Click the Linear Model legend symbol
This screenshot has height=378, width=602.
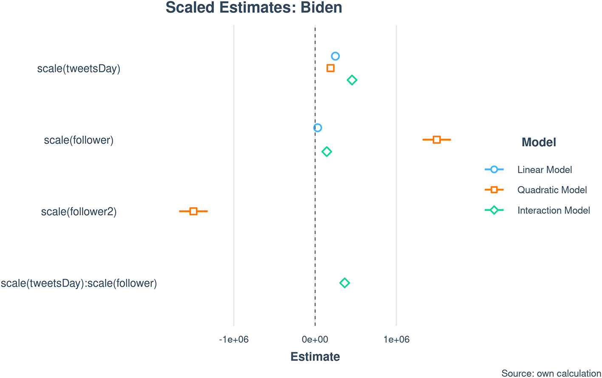click(494, 170)
